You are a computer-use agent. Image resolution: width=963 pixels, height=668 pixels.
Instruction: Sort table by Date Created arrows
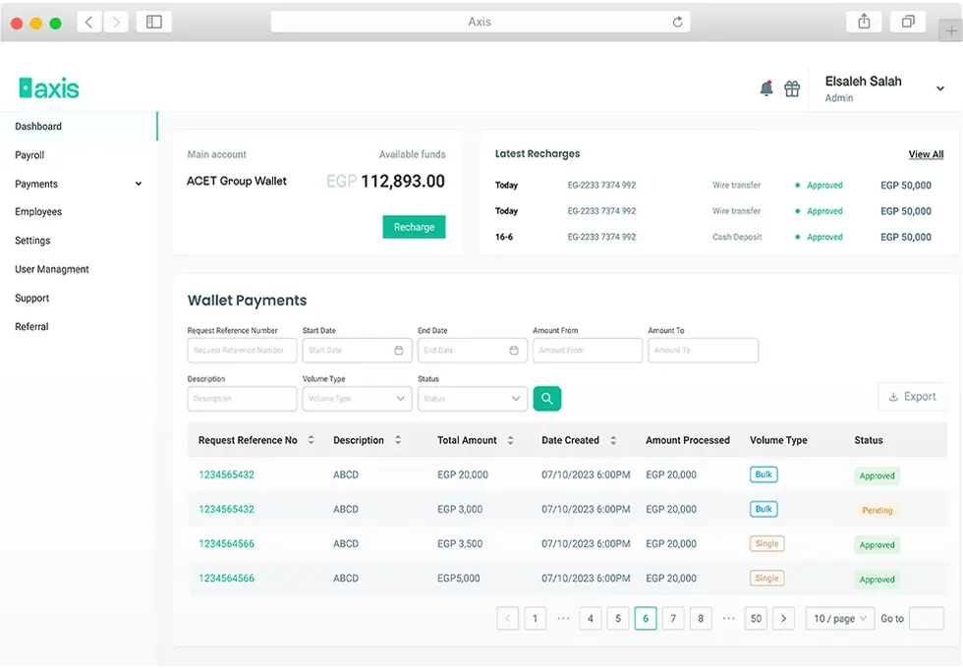[613, 440]
